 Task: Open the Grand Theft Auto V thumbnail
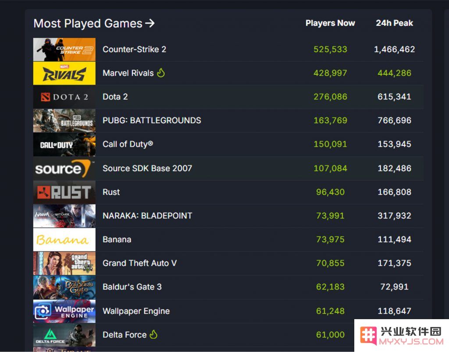[x=64, y=264]
